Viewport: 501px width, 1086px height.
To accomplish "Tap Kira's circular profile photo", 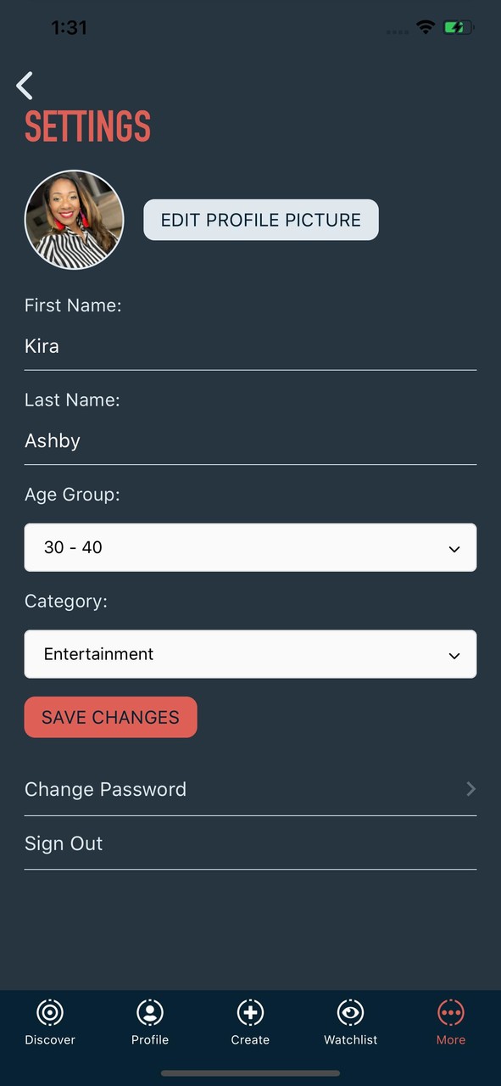I will click(x=74, y=219).
